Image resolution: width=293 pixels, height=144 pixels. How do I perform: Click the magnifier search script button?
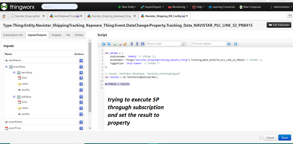[184, 44]
